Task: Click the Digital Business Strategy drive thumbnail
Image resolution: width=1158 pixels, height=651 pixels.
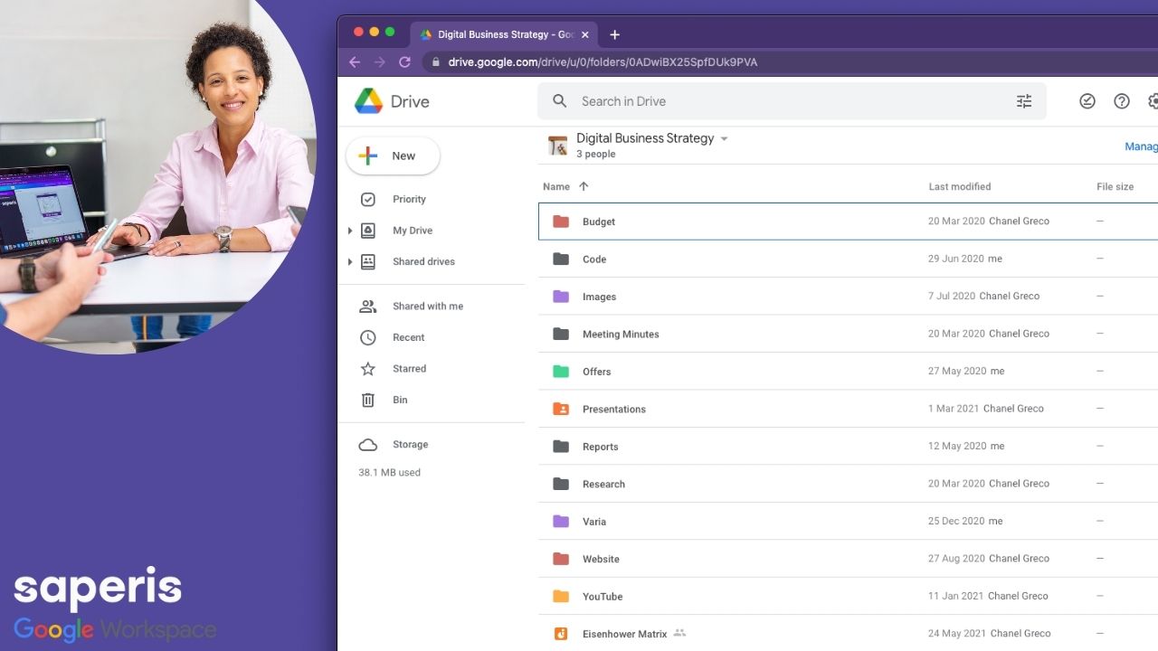Action: [x=558, y=145]
